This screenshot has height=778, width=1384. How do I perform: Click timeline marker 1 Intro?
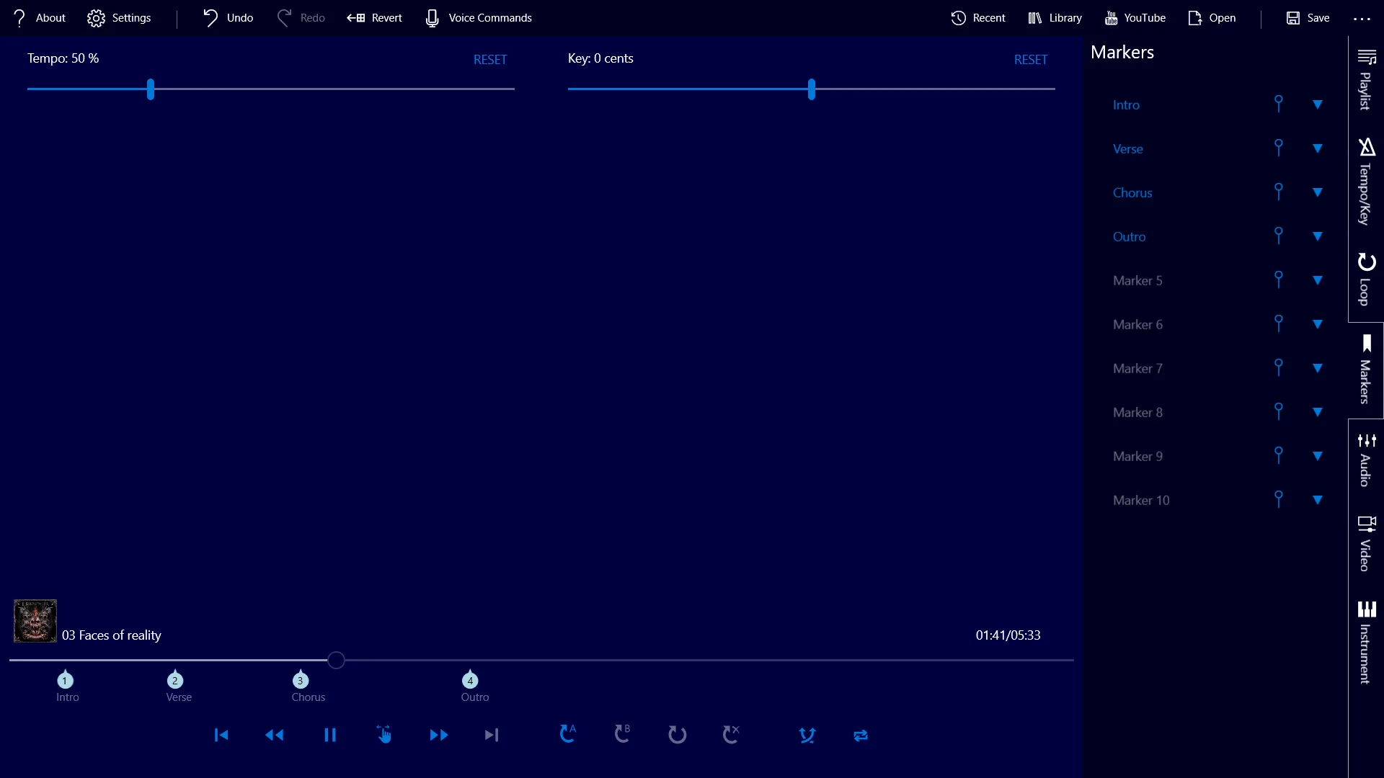(66, 679)
